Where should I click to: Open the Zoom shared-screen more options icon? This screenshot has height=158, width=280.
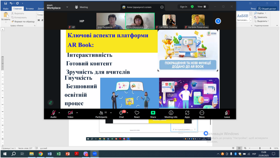coord(162,7)
